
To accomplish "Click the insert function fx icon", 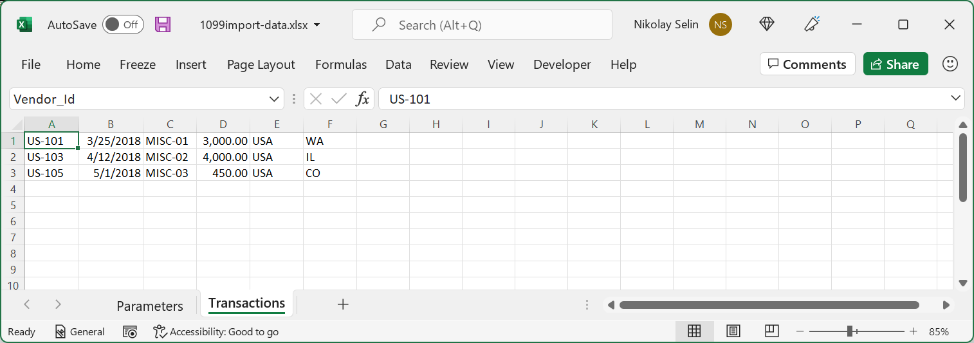I will tap(363, 99).
